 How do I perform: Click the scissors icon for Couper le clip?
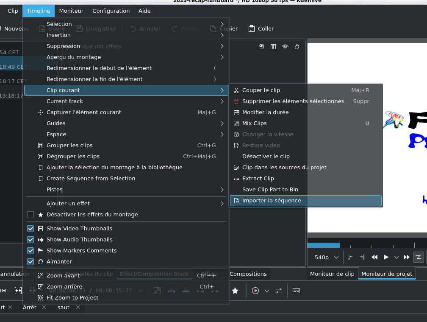tap(236, 90)
